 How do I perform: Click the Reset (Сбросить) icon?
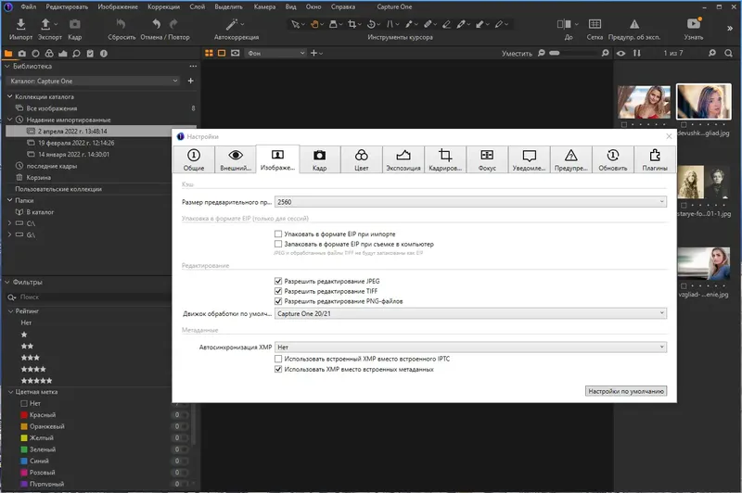[122, 24]
